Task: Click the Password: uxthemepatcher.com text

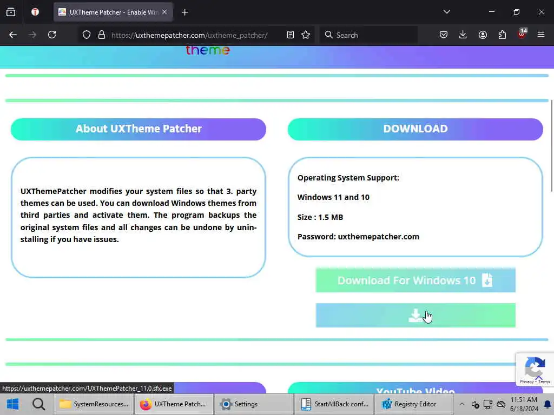Action: [358, 237]
